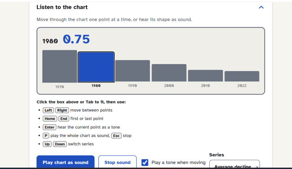This screenshot has width=292, height=169.
Task: Click the 1970 axis label
Action: pos(59,87)
